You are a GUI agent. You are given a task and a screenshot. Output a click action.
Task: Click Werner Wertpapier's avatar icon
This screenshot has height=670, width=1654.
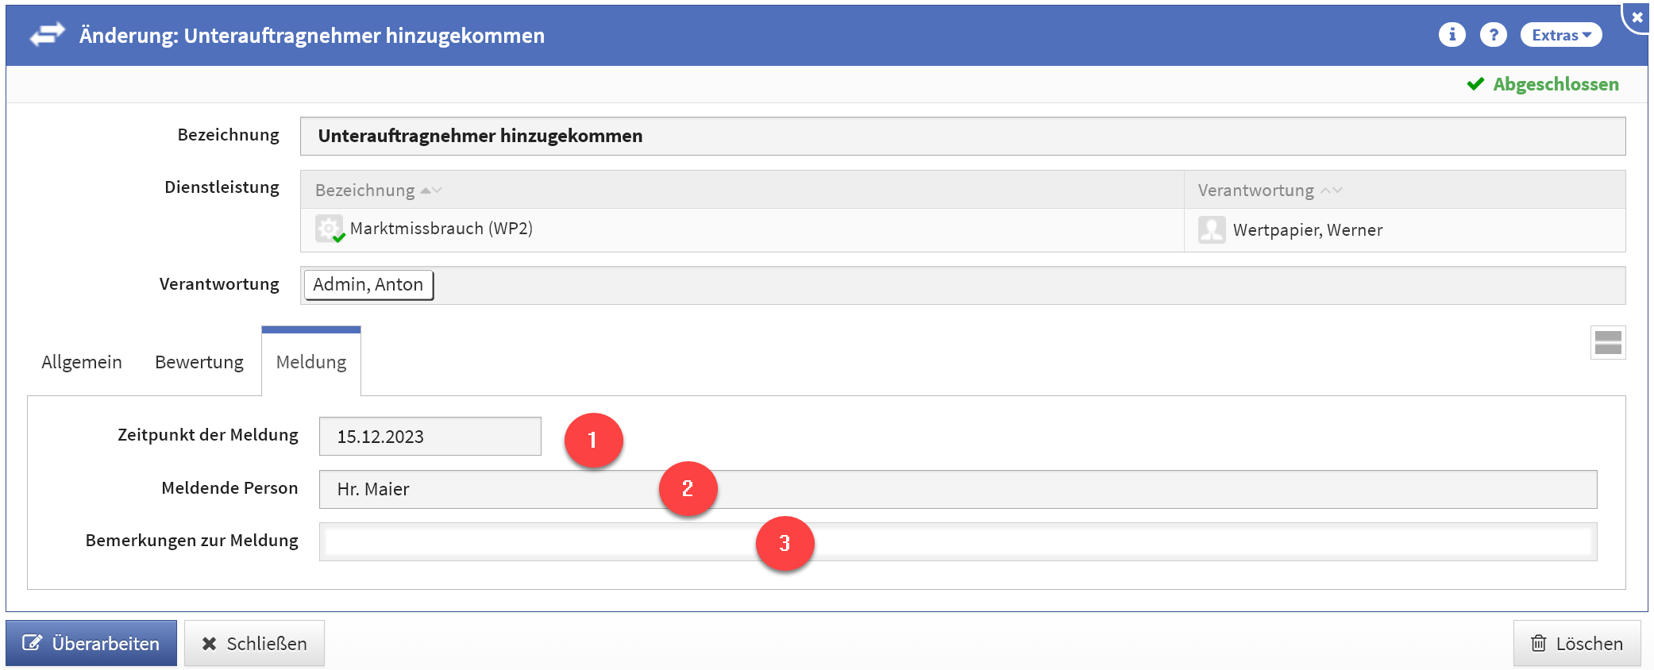coord(1212,229)
